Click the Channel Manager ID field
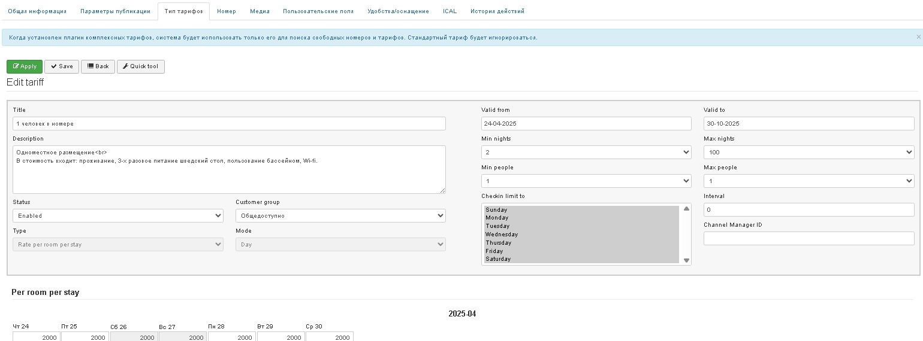The height and width of the screenshot is (341, 923). tap(809, 239)
